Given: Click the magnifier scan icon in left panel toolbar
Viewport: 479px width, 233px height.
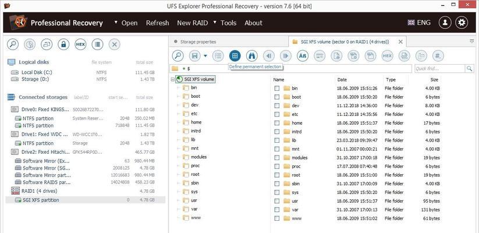Looking at the screenshot, I should click(13, 44).
